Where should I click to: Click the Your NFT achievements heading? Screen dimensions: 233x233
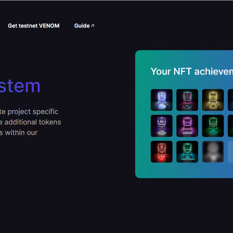(x=192, y=71)
